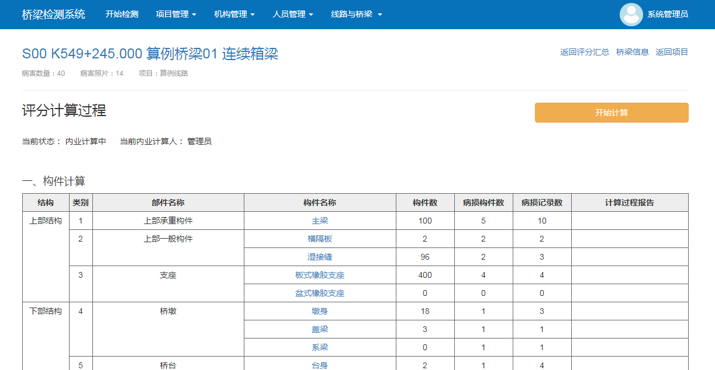Screen dimensions: 715x370
Task: Select the 盖梁 component link
Action: coord(320,329)
